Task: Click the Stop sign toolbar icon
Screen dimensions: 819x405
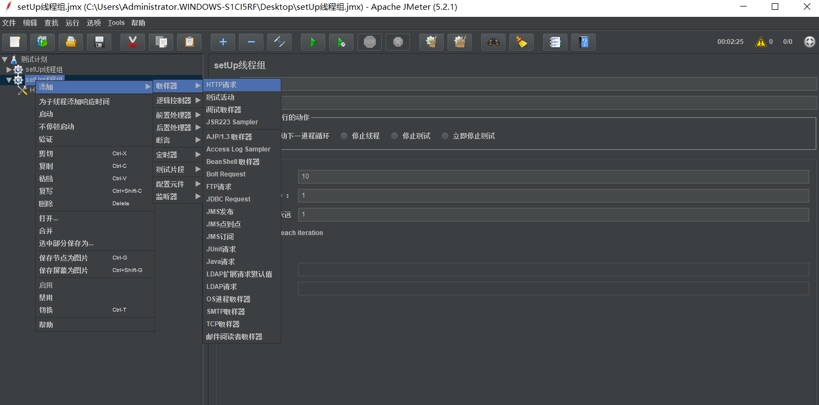Action: 370,42
